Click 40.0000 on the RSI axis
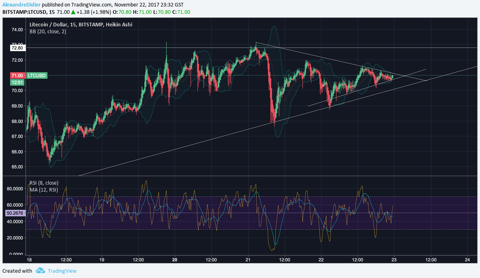Image resolution: width=480 pixels, height=278 pixels. [15, 221]
